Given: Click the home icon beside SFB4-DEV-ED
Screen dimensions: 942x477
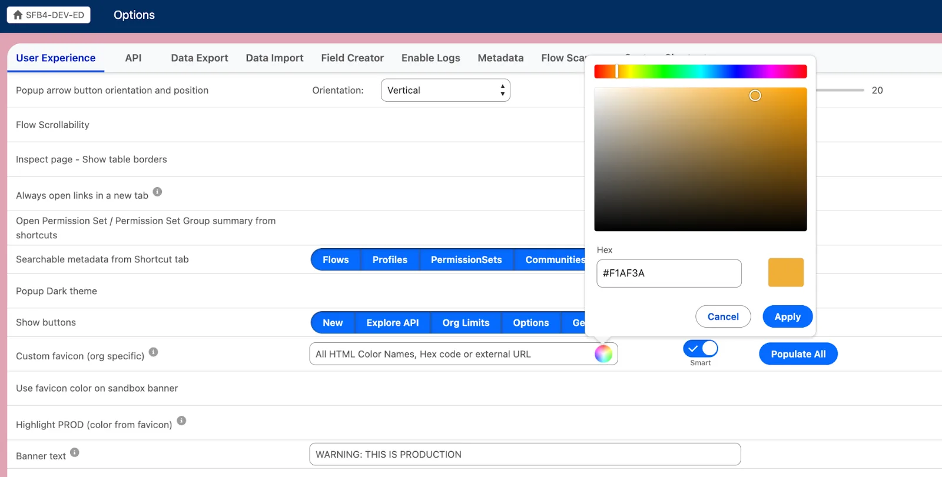Looking at the screenshot, I should pyautogui.click(x=18, y=15).
